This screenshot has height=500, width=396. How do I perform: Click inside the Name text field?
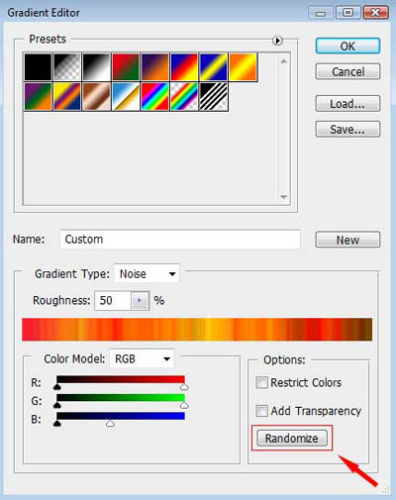180,240
